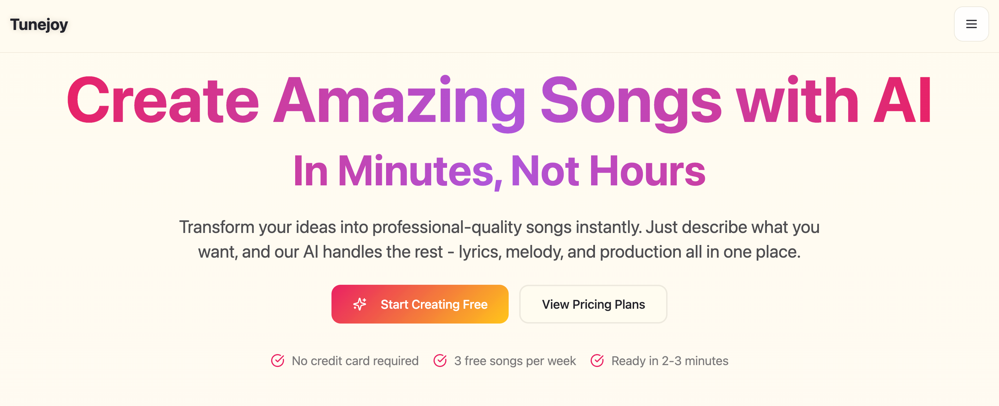The image size is (999, 406).
Task: Click the 'Ready in 2-3 minutes' text
Action: coord(669,361)
